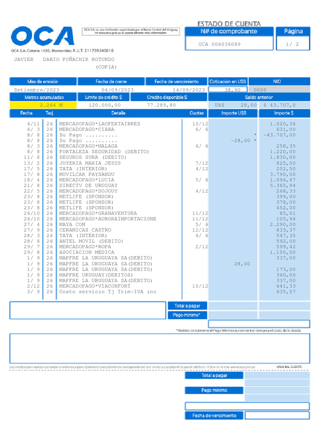The width and height of the screenshot is (321, 428).
Task: Select the MOVILCAR PAYSANDU entry
Action: pos(87,174)
